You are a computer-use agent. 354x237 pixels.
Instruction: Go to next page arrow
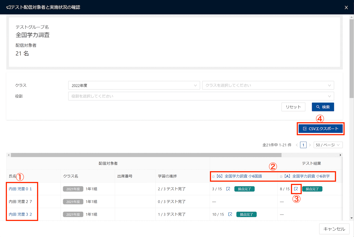tap(310, 145)
